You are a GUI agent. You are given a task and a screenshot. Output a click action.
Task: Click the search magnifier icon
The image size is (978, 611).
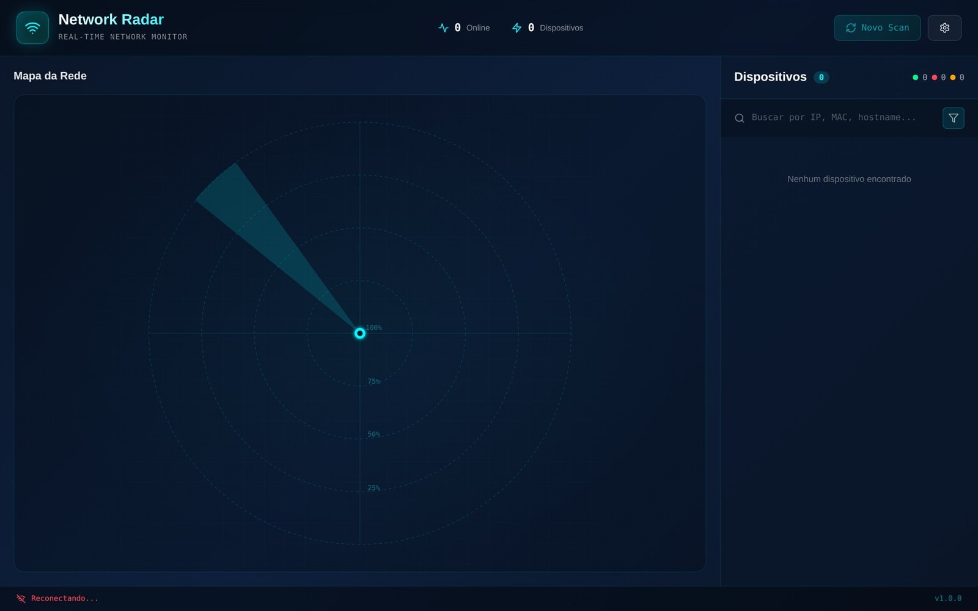pyautogui.click(x=740, y=118)
